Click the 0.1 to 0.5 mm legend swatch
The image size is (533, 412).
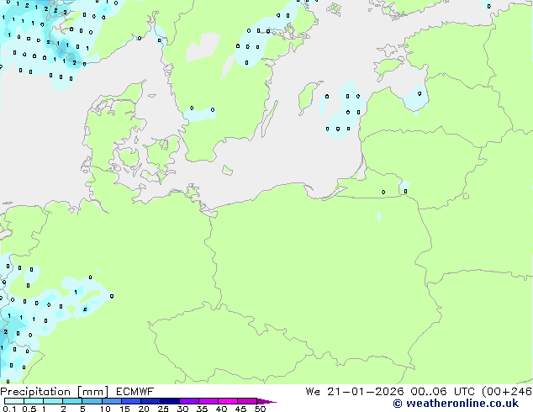(14, 401)
